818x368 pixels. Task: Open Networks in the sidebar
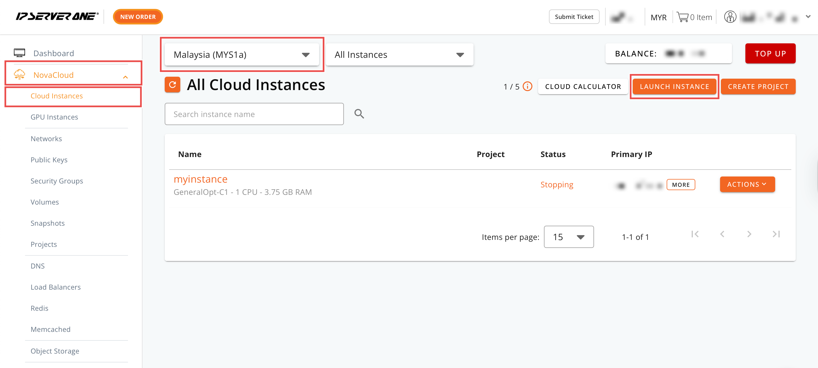coord(46,139)
